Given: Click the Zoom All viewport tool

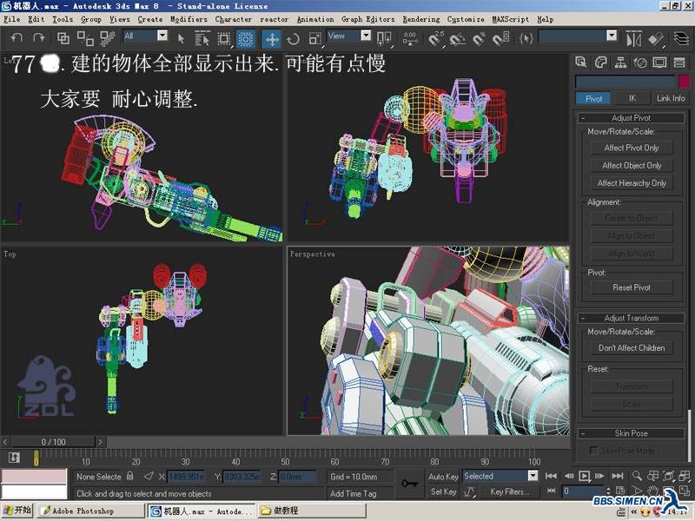Looking at the screenshot, I should (653, 476).
